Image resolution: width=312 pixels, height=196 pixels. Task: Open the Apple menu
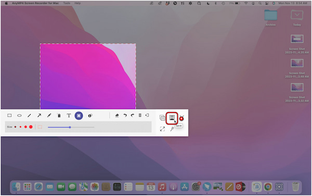click(6, 3)
